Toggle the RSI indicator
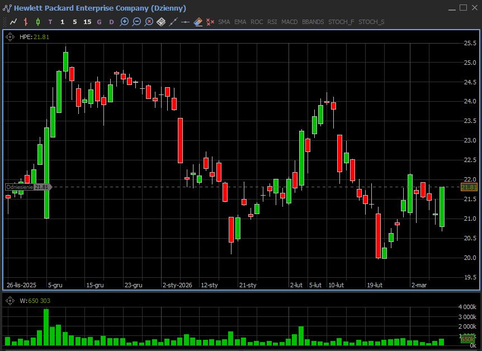Screen dimensions: 482x351 [272, 22]
